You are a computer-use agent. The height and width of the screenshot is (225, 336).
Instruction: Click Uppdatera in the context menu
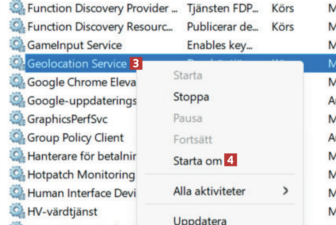[200, 221]
